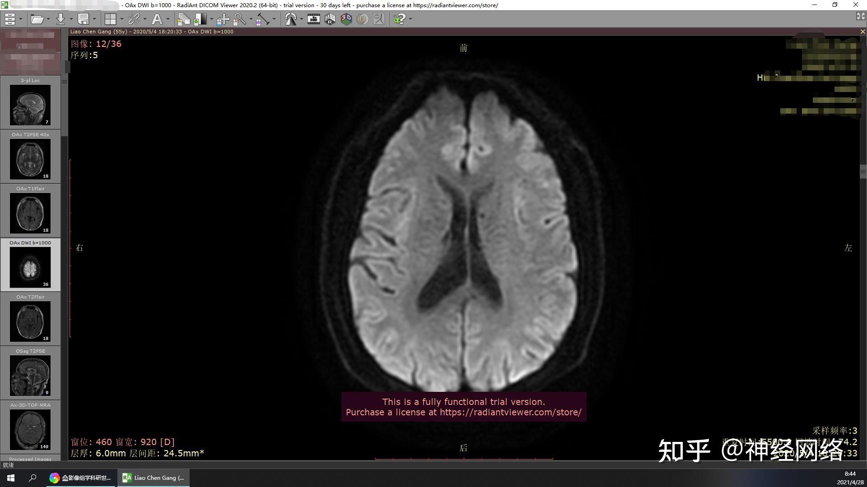
Task: Click the export/save disk icon
Action: point(83,19)
